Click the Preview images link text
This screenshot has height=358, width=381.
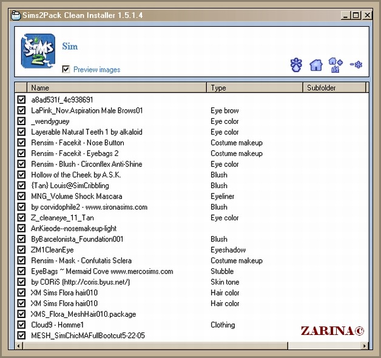coord(96,70)
